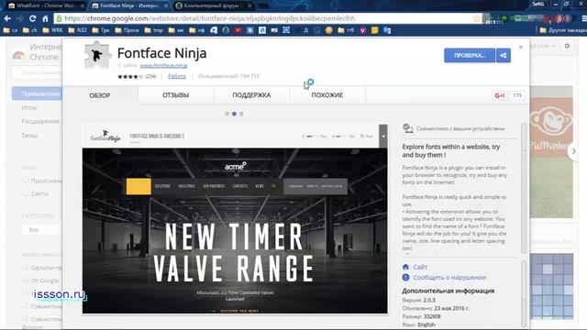The image size is (587, 330).
Task: Click the Fontface Ninja puzzle-piece extension icon
Action: pos(97,55)
